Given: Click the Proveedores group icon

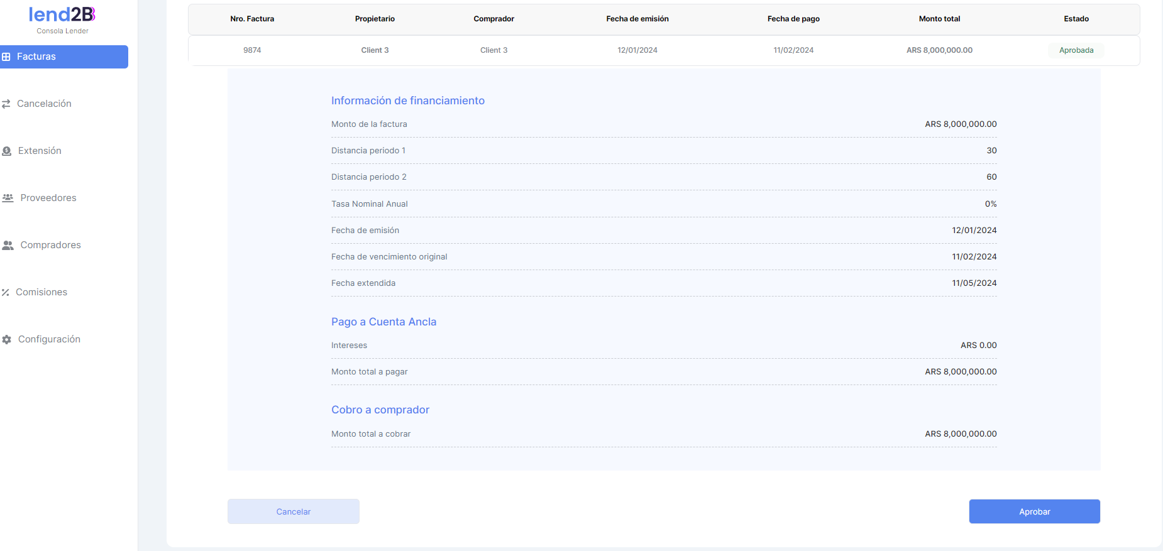Looking at the screenshot, I should 8,198.
